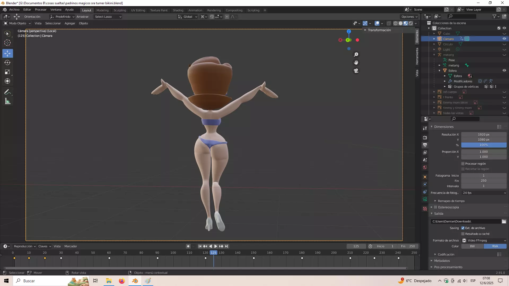Enable the Estereoscopía checkbox
Image resolution: width=509 pixels, height=286 pixels.
click(x=435, y=207)
